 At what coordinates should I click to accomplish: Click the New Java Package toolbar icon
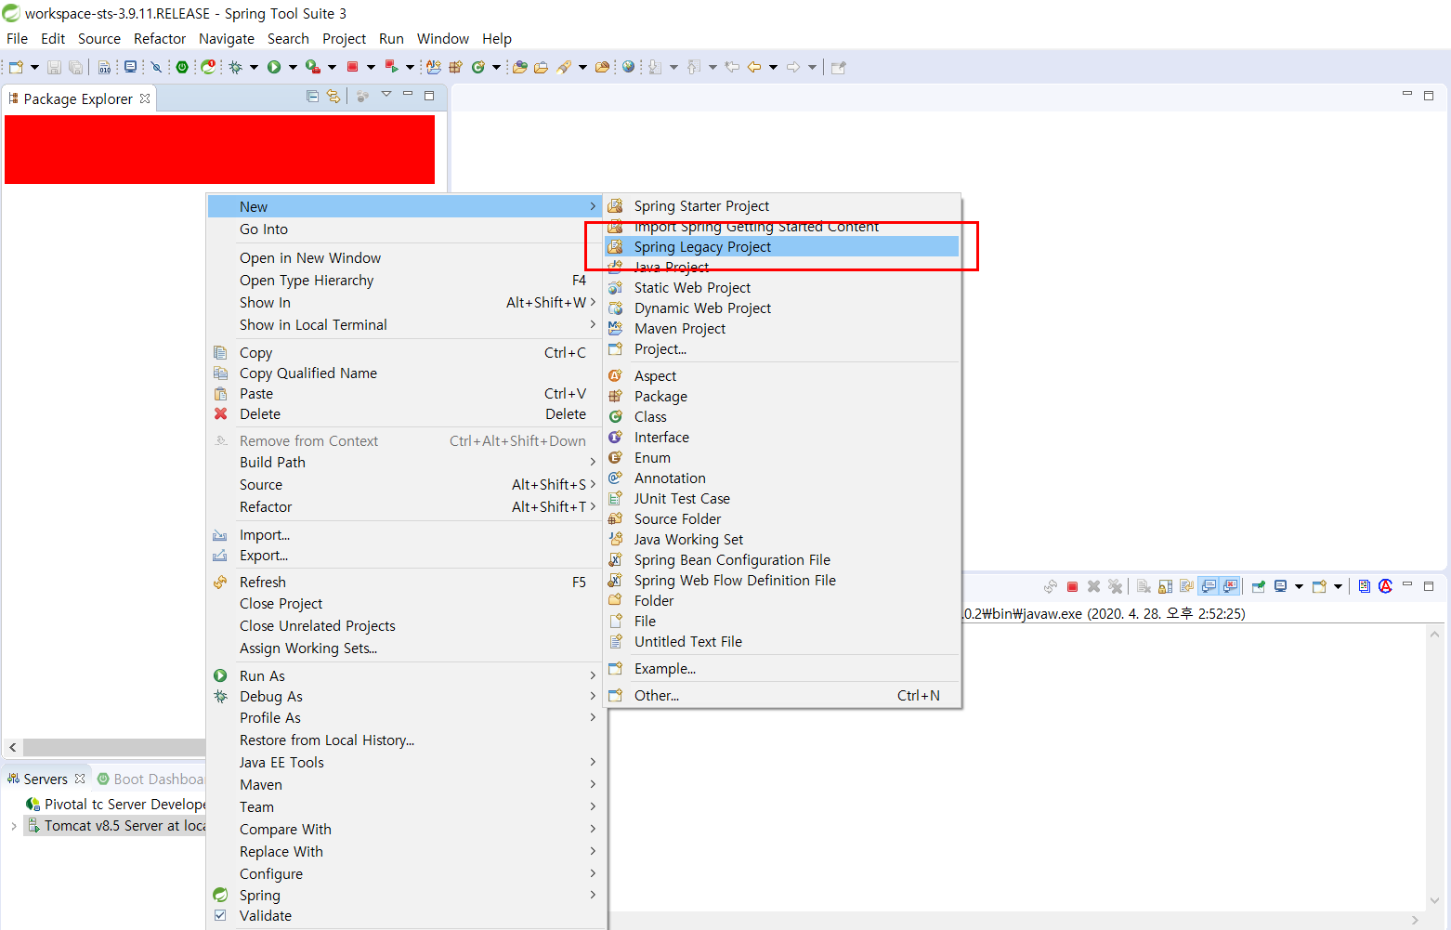[455, 67]
